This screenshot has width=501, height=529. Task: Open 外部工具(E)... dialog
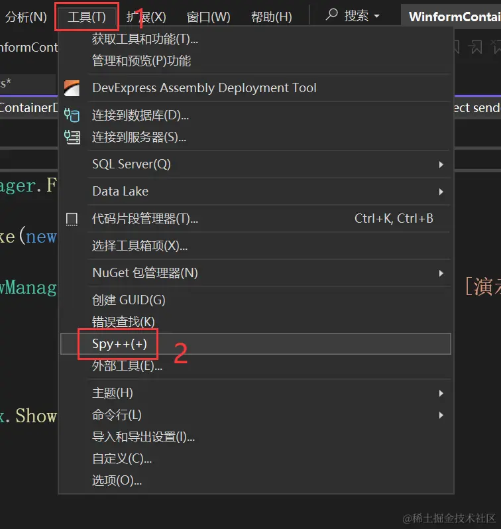[255, 366]
